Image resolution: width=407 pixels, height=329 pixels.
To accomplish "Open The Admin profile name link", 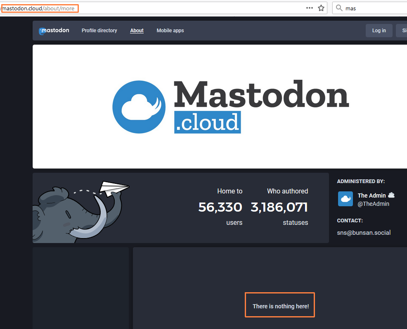I will (372, 195).
